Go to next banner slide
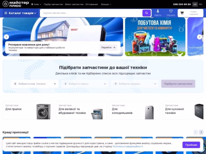The image size is (206, 154). pos(200,37)
